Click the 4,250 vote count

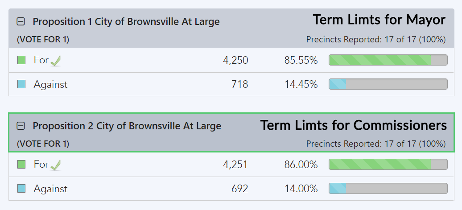click(x=235, y=60)
